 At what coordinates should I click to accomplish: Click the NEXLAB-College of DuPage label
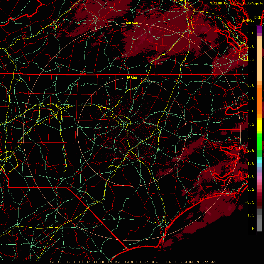[x=234, y=3]
